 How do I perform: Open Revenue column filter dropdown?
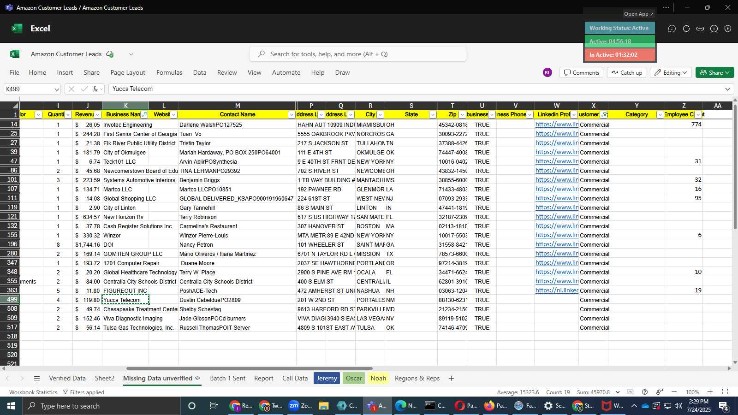pyautogui.click(x=97, y=115)
